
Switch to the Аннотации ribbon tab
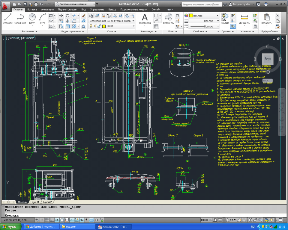[47, 10]
